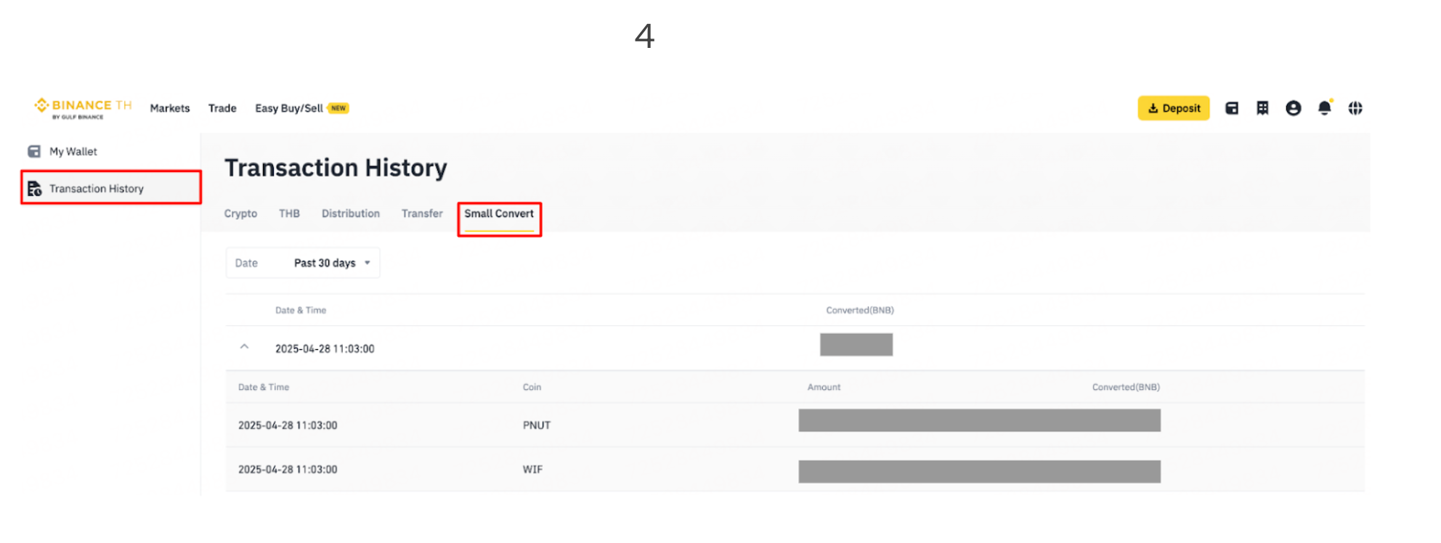Open the notifications bell

(1325, 108)
